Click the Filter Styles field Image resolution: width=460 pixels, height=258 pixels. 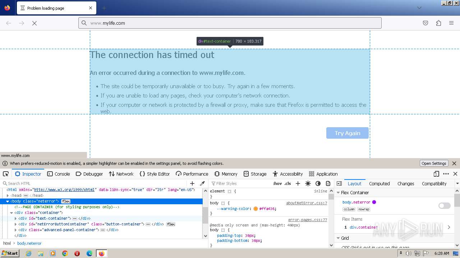[241, 183]
